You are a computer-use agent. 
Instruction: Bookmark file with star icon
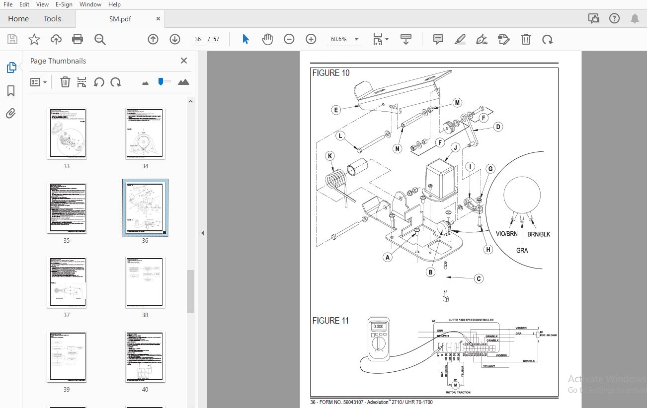click(x=34, y=39)
